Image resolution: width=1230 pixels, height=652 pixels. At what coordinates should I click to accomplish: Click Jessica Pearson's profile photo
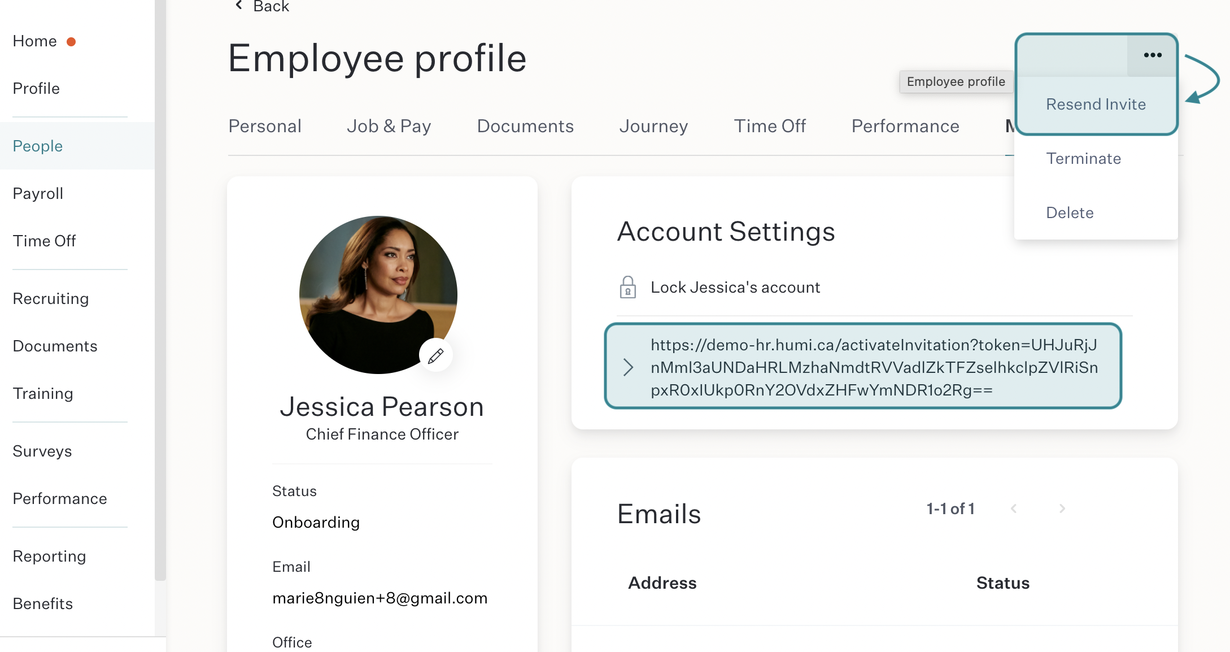378,295
